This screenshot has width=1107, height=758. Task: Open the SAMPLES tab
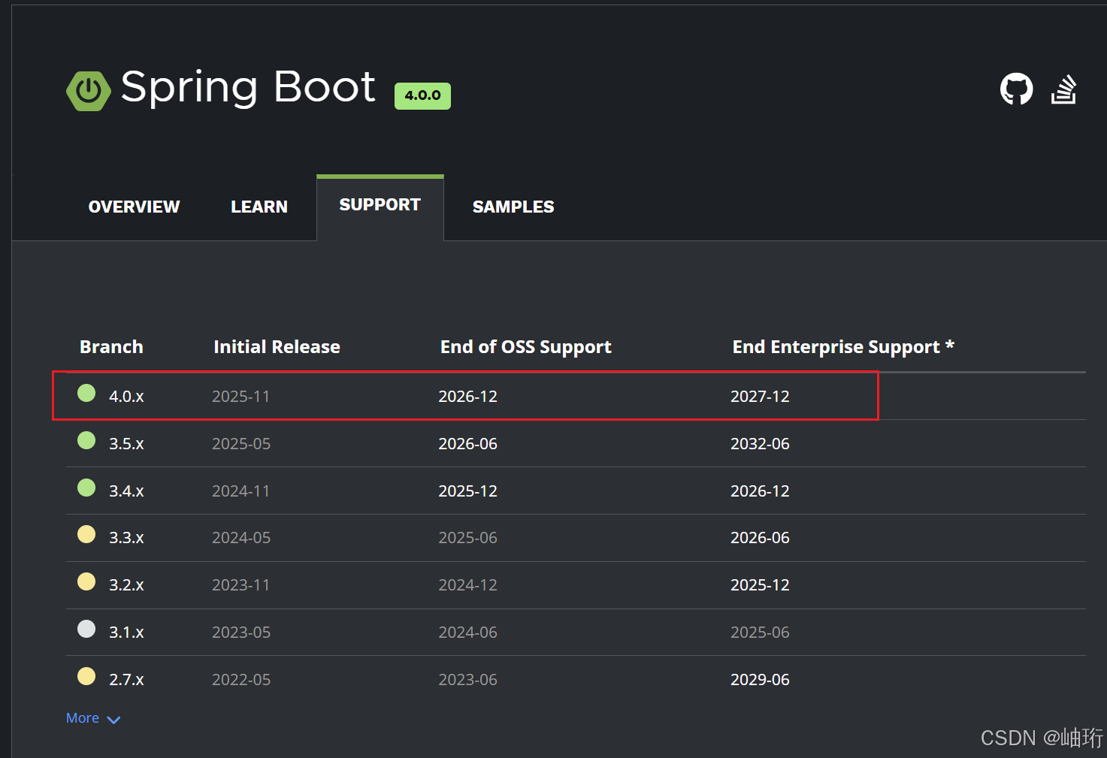click(513, 207)
